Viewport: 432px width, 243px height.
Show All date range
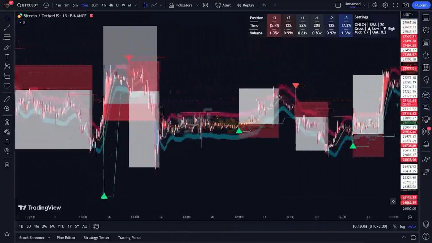pyautogui.click(x=85, y=226)
